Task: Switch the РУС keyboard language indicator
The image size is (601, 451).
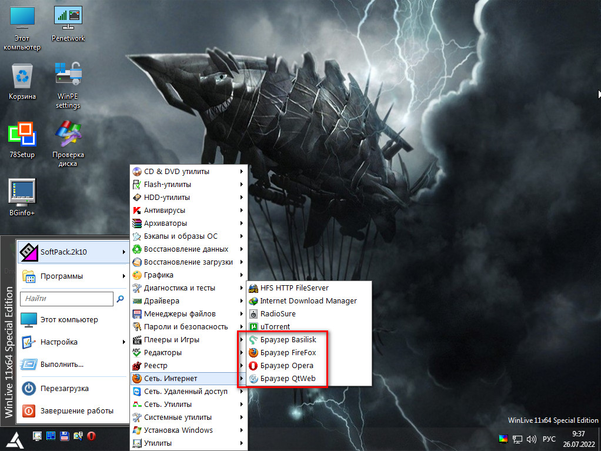Action: (x=549, y=439)
